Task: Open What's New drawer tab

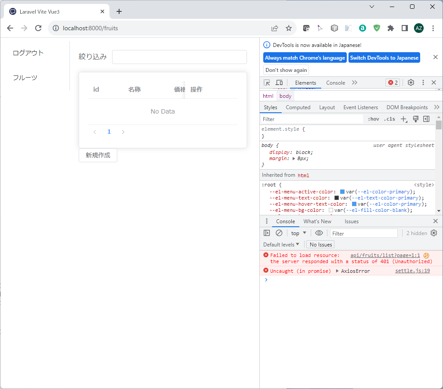Action: pyautogui.click(x=317, y=221)
